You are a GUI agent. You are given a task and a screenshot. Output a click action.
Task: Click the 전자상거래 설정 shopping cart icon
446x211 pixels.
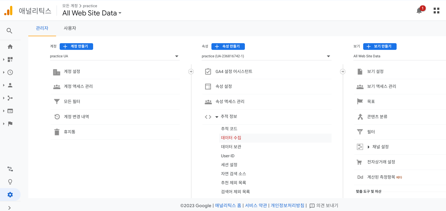click(x=359, y=162)
